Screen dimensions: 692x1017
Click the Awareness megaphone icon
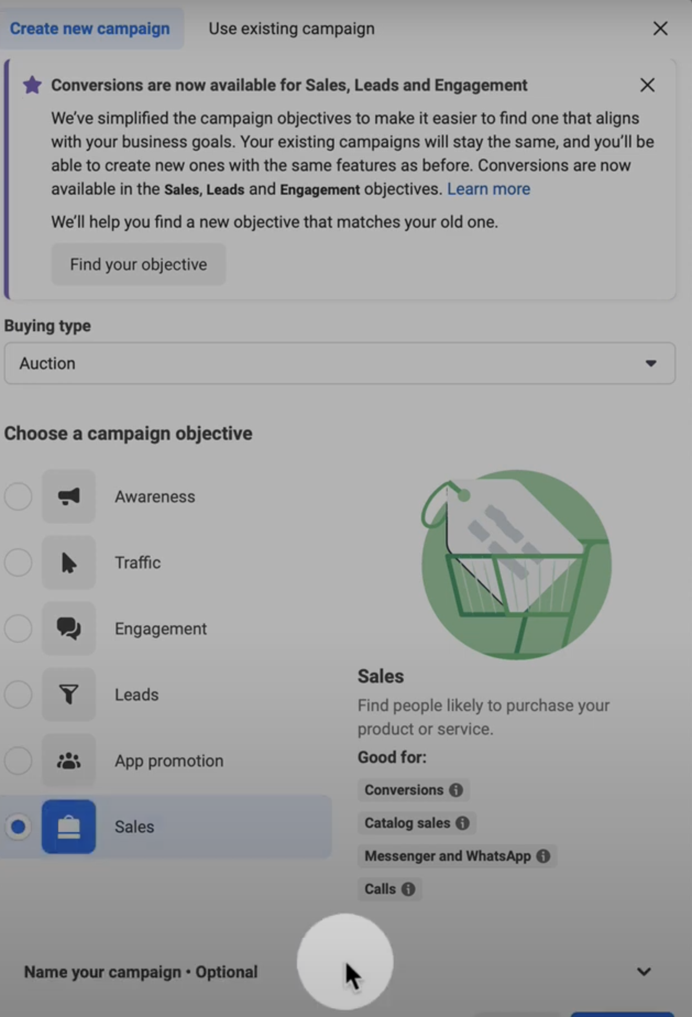coord(69,496)
